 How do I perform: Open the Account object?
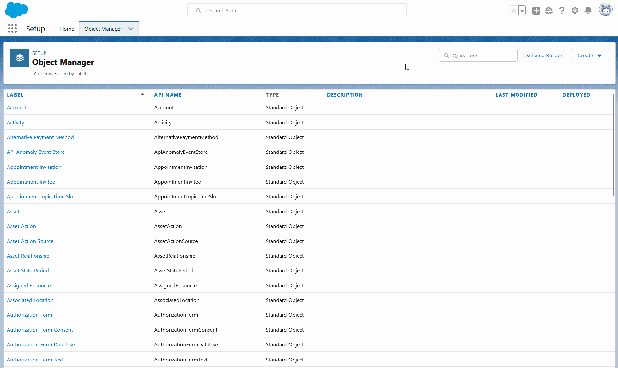coord(16,108)
